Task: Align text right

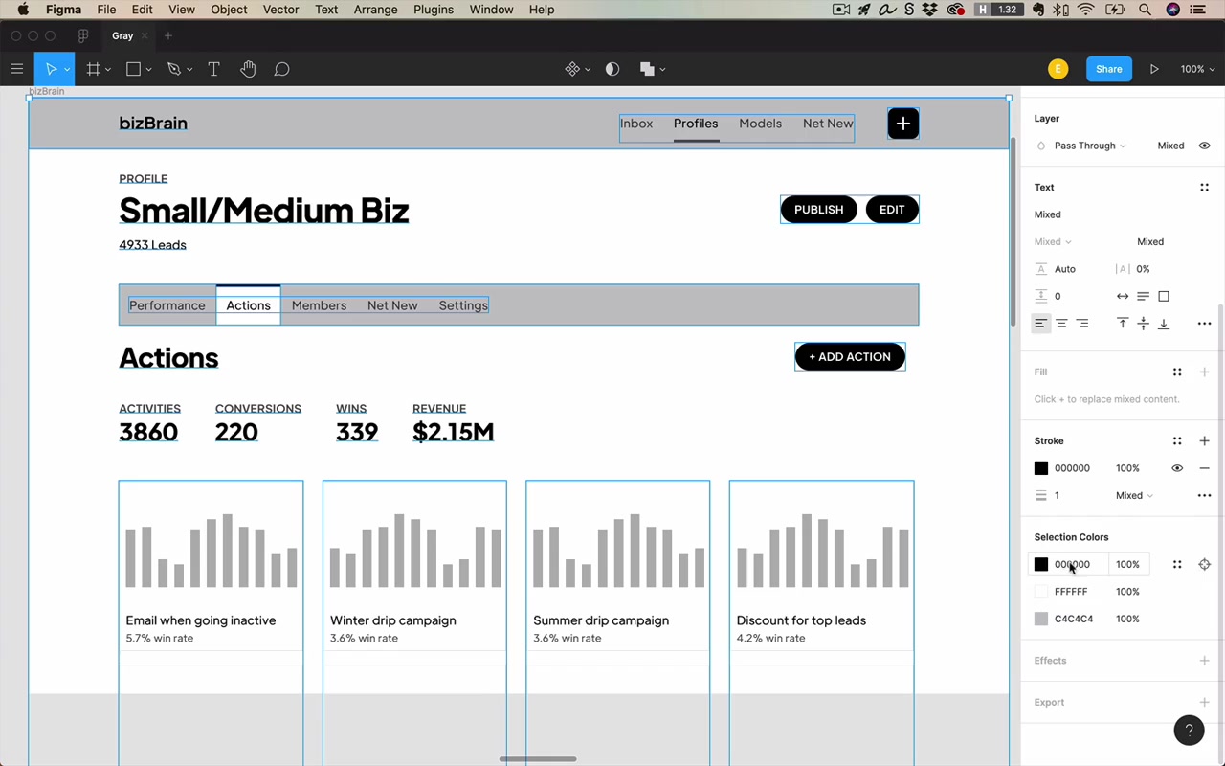Action: (x=1082, y=324)
